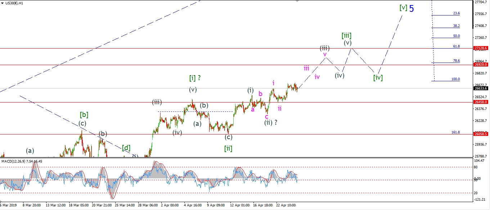Select the blue wave 5 label
The width and height of the screenshot is (490, 210).
point(412,8)
